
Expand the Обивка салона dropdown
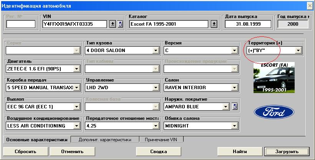[234, 126]
